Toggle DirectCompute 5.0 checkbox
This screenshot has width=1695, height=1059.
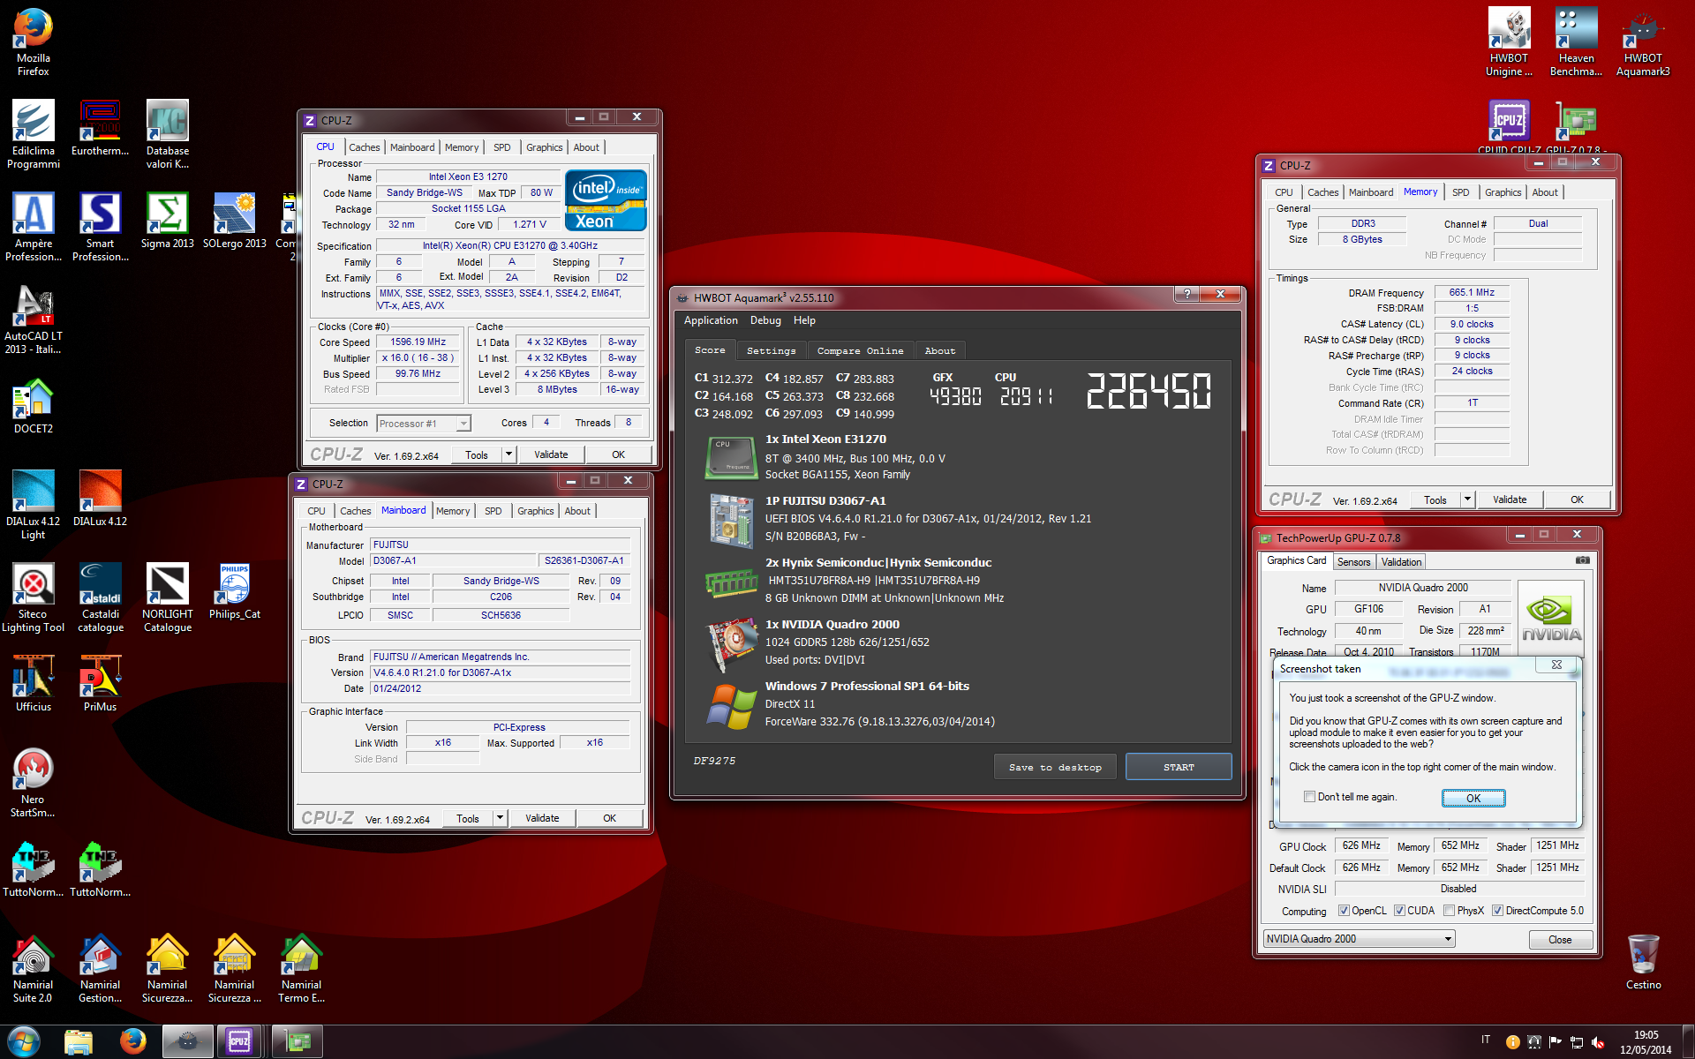pos(1497,911)
